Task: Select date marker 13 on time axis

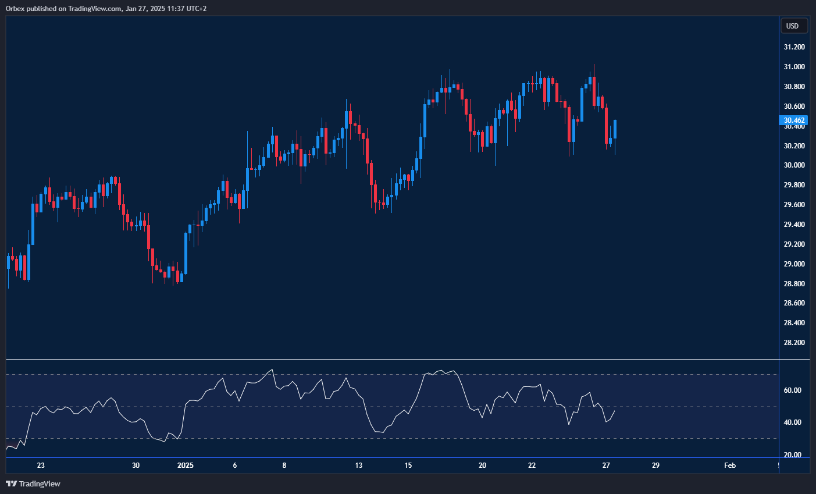Action: click(x=359, y=465)
